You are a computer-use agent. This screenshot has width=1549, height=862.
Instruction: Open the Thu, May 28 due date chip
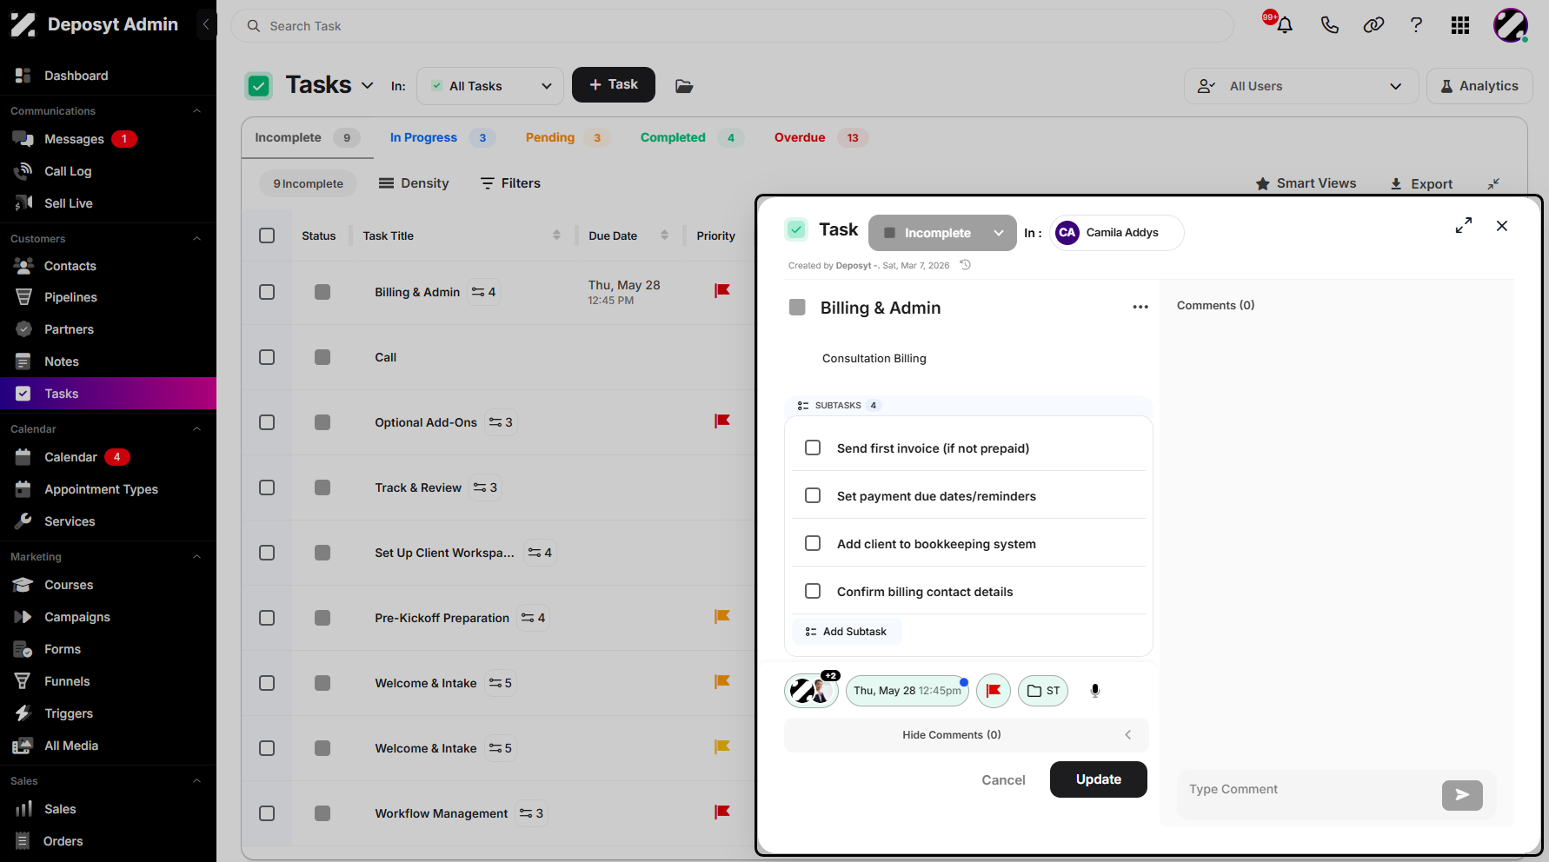coord(907,691)
